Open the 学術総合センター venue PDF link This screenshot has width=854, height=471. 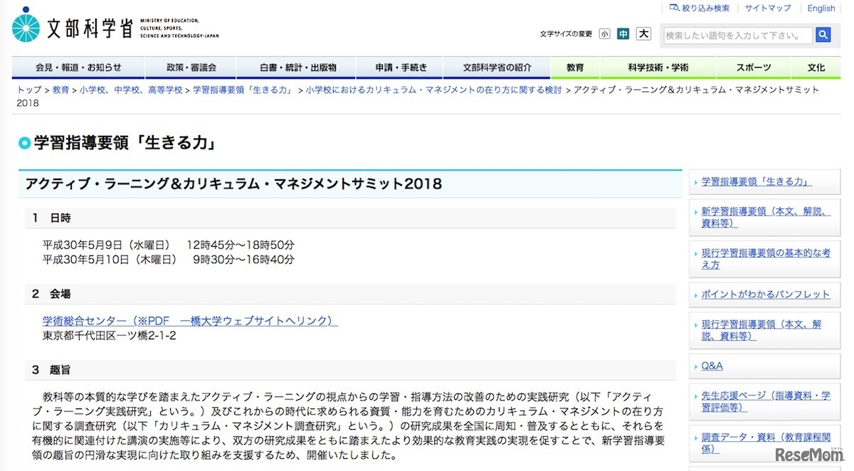(x=190, y=321)
